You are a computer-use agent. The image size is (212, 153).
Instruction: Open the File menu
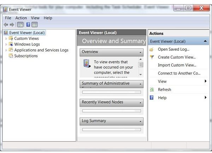click(x=8, y=18)
